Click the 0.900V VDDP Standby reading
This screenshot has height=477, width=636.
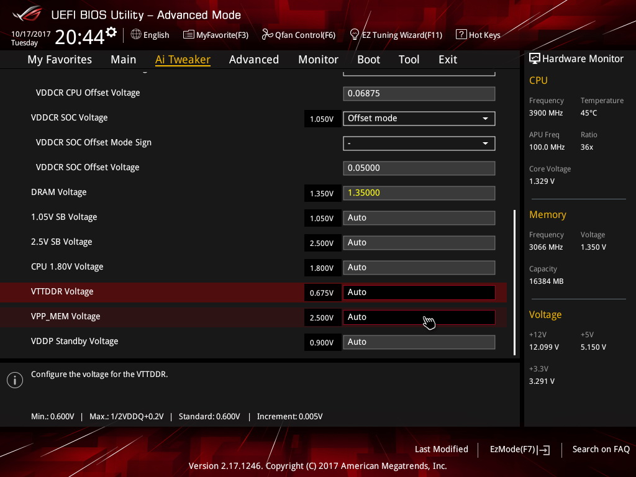point(322,343)
